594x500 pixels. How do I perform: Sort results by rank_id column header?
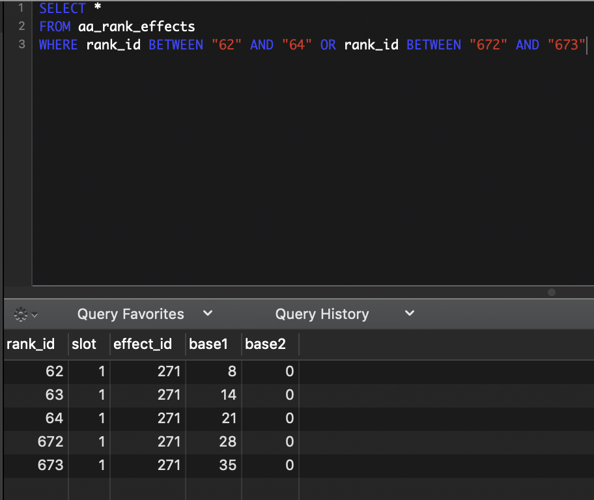pyautogui.click(x=31, y=344)
